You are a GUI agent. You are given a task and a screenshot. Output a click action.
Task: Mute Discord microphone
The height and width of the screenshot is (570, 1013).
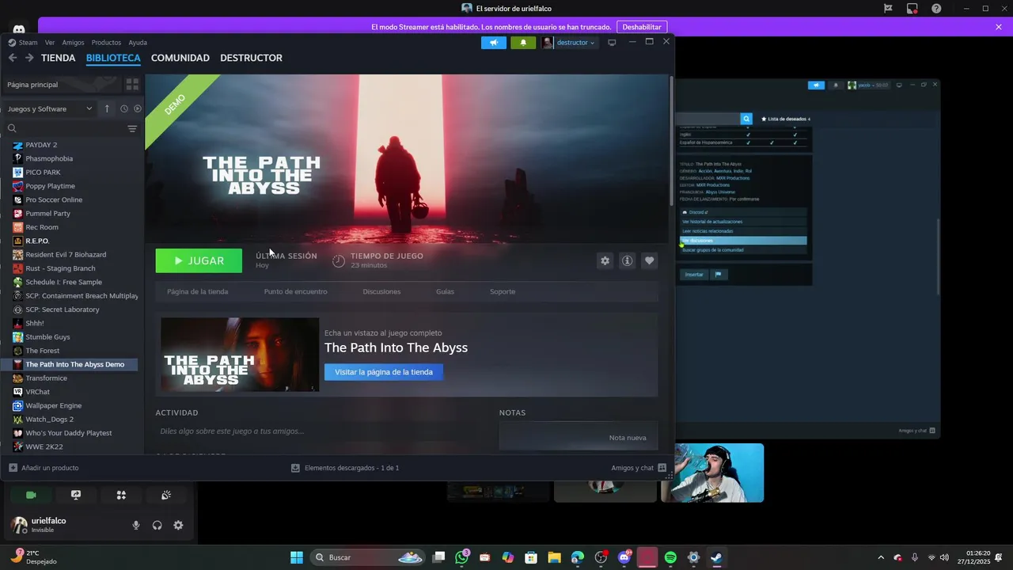coord(136,525)
